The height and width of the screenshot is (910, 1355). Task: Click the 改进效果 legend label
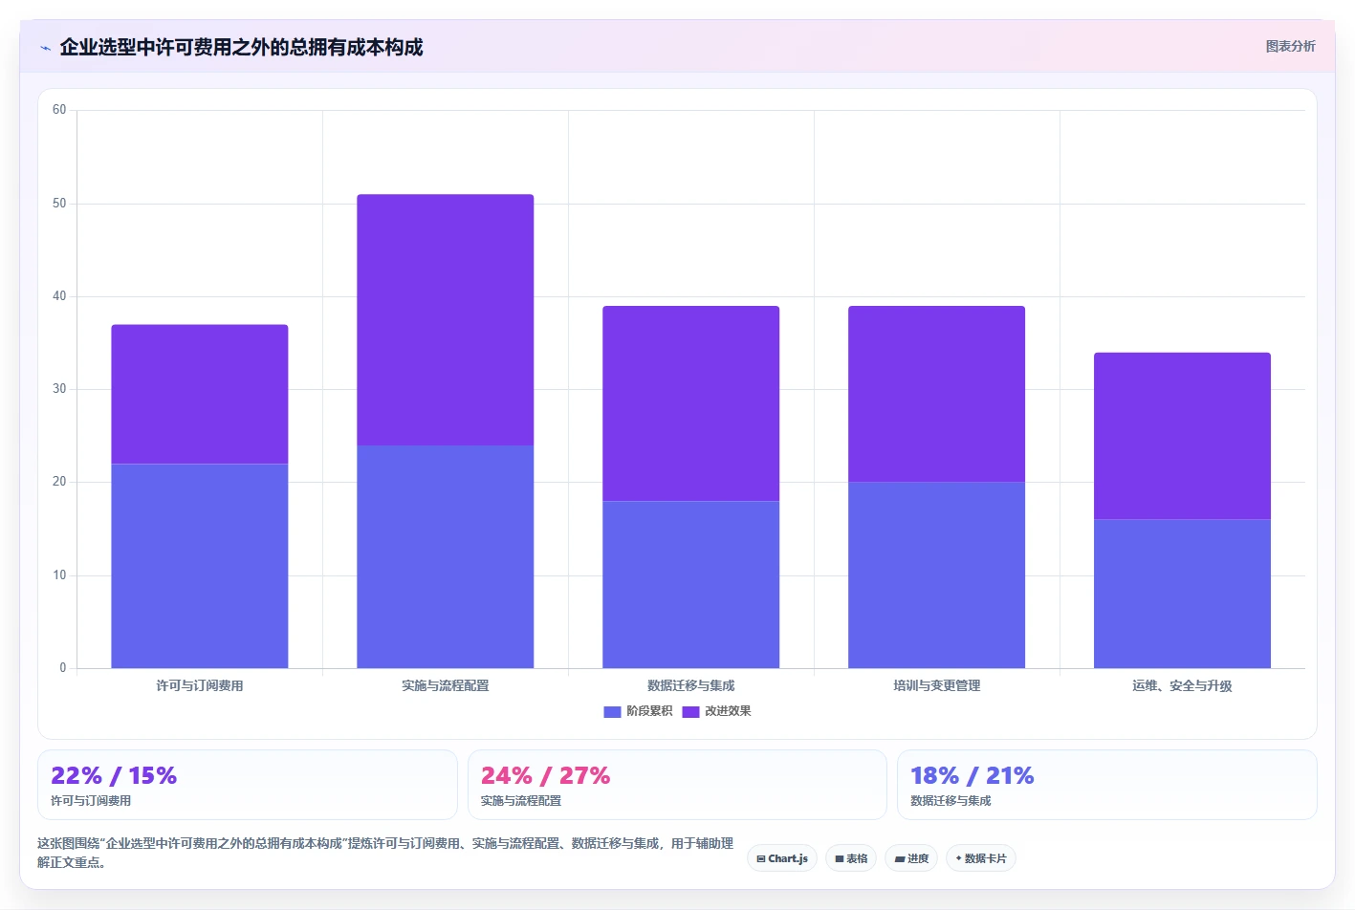728,711
